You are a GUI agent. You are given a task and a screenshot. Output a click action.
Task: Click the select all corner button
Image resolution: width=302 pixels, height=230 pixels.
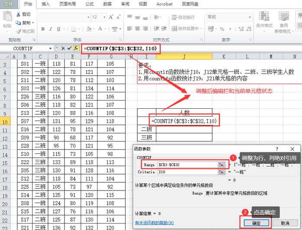(5, 56)
